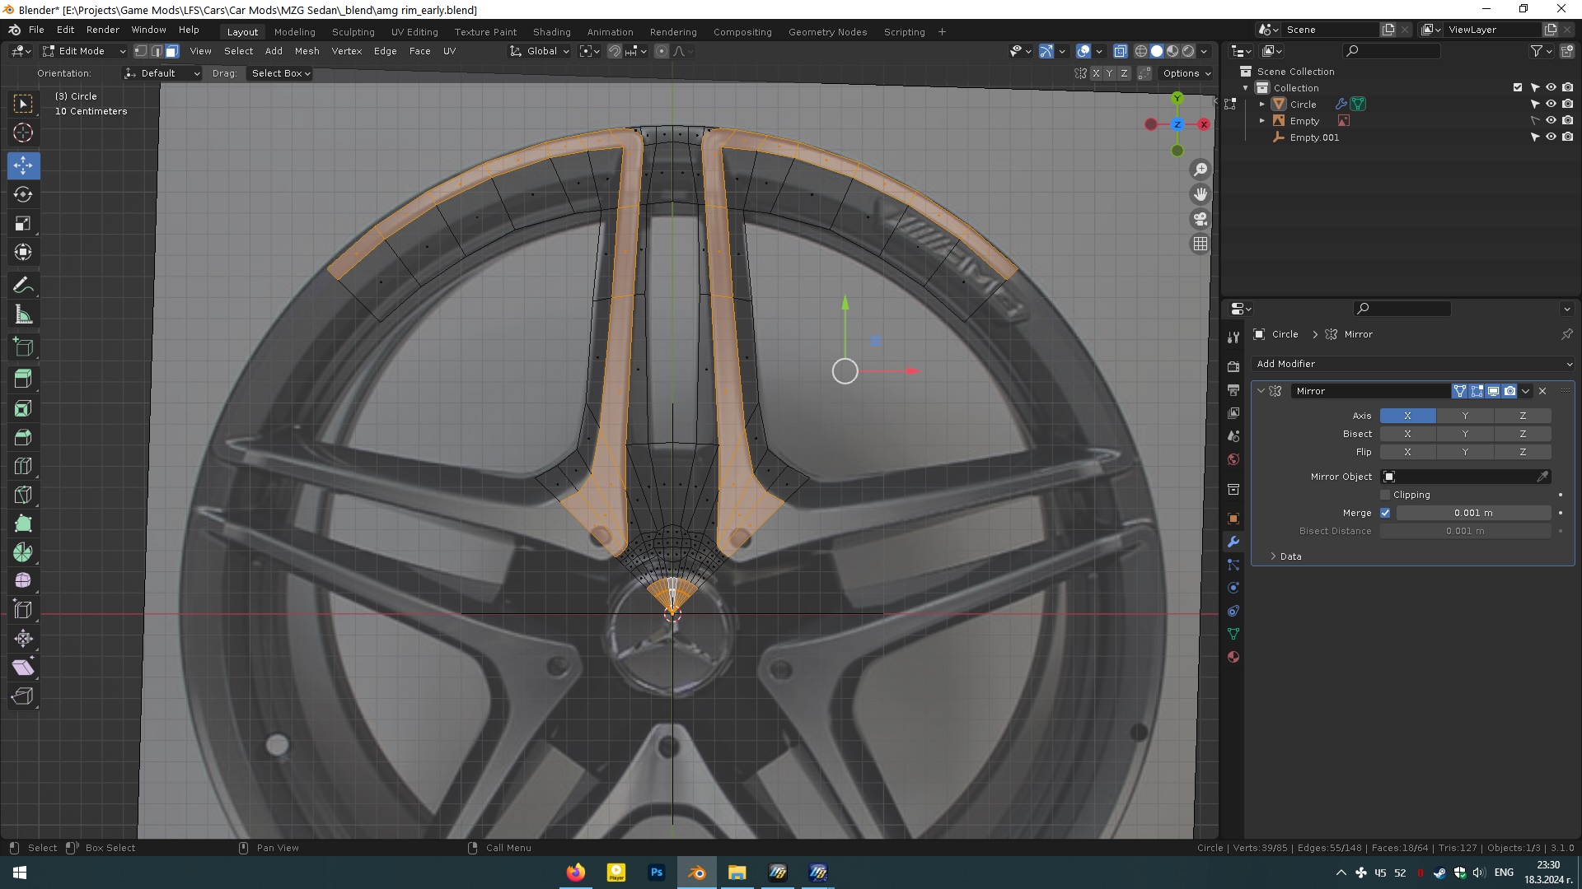Click the Merge distance 0.001 m field
This screenshot has height=889, width=1582.
pyautogui.click(x=1473, y=513)
